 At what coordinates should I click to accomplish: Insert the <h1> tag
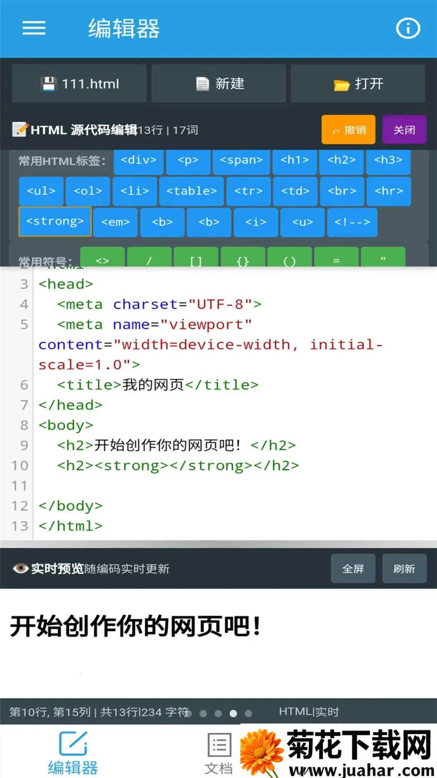295,161
